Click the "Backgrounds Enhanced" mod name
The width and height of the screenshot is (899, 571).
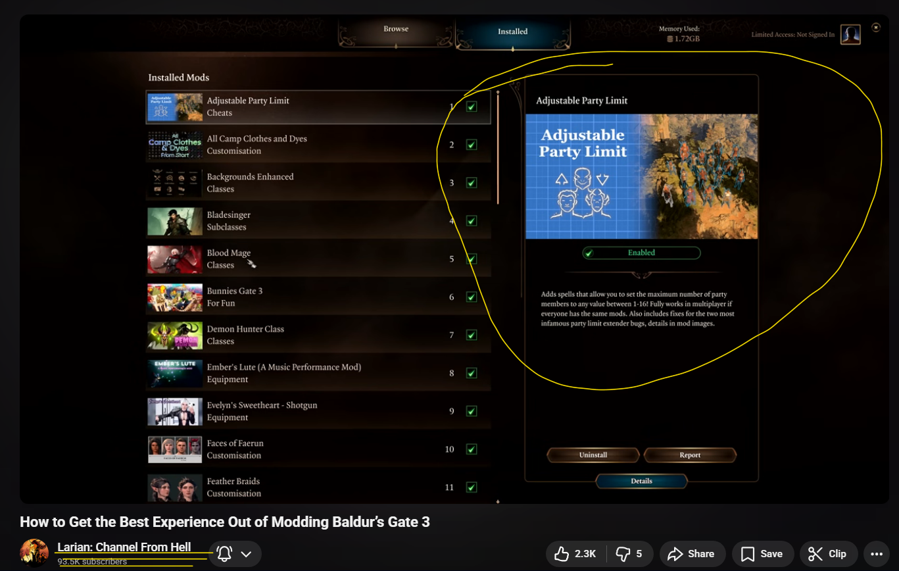tap(251, 177)
